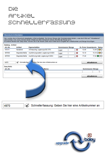105x158 pixels.
Task: Click the green status light of 497055
Action: tap(98, 56)
